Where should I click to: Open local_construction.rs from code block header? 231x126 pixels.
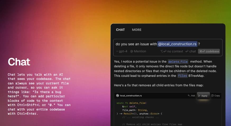[x=131, y=96]
